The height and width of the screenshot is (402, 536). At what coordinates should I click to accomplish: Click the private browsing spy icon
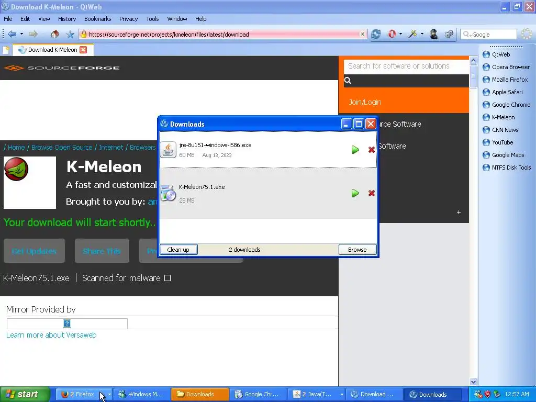point(434,34)
